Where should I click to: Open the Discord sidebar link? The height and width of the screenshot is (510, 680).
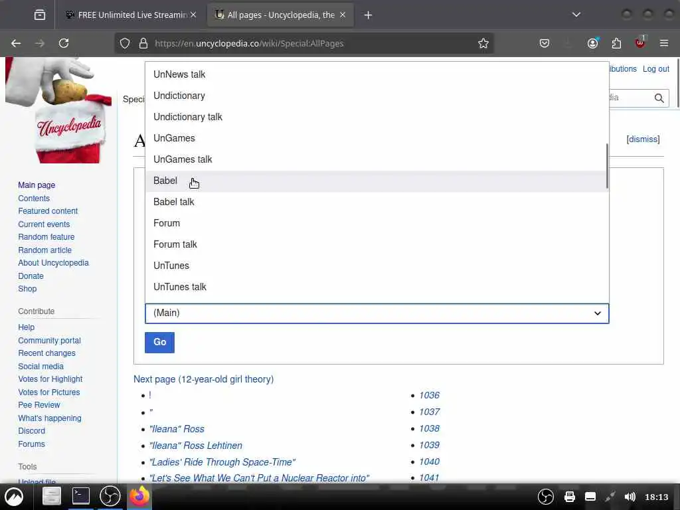point(32,430)
